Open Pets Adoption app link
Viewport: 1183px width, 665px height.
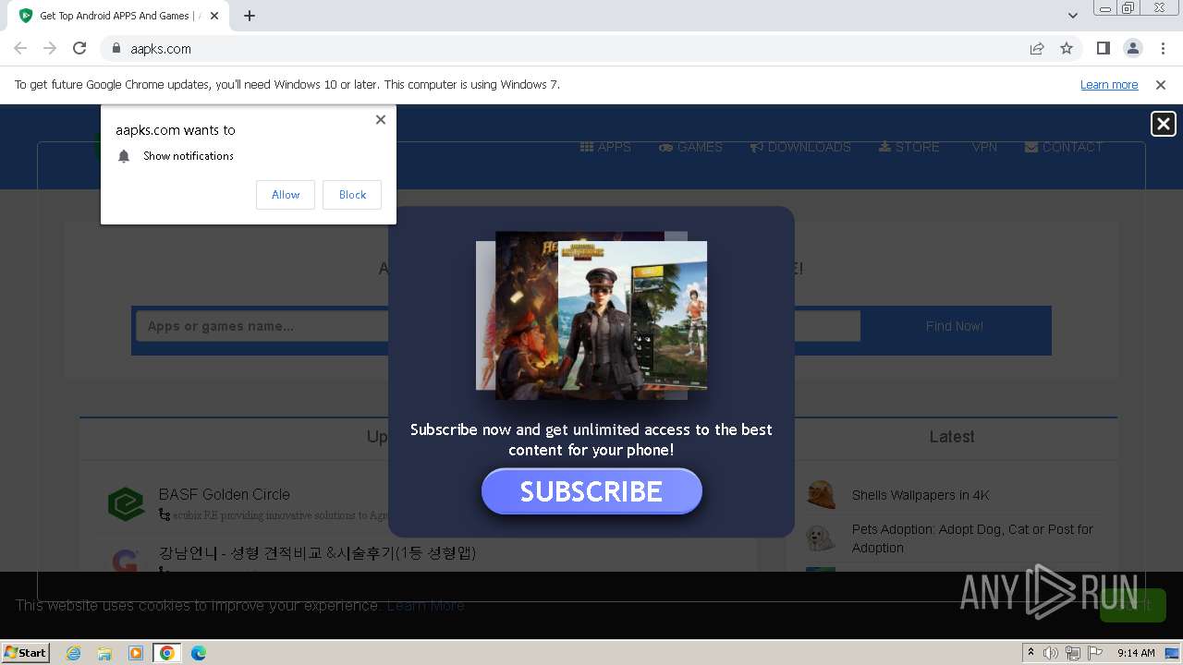[x=972, y=538]
